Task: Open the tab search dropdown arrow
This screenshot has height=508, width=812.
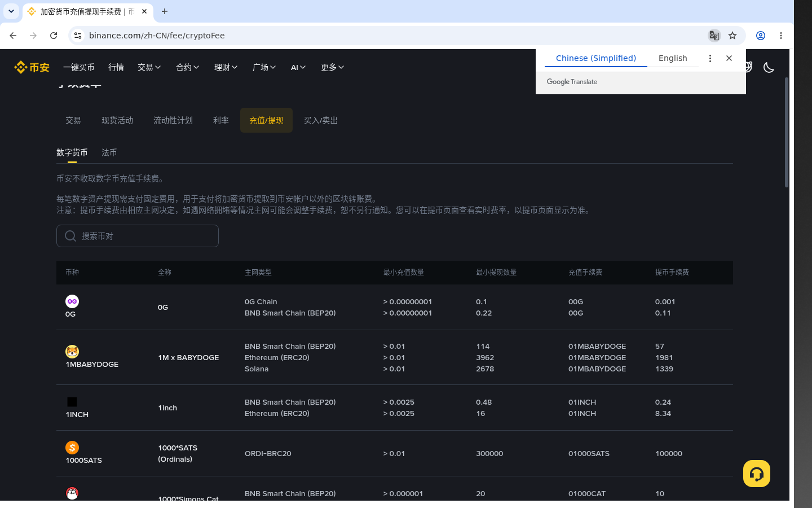Action: [x=11, y=11]
